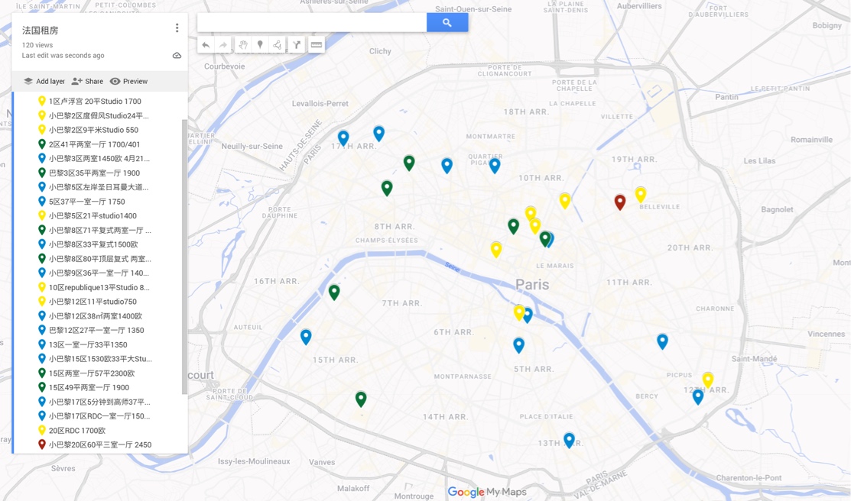
Task: Select the Add directions tool
Action: point(297,45)
